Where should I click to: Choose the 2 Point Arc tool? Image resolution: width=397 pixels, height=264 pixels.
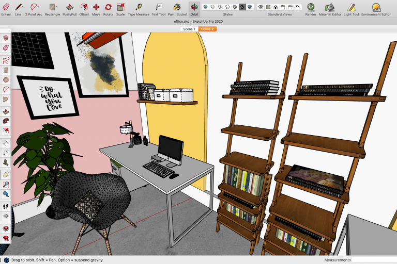pyautogui.click(x=34, y=7)
